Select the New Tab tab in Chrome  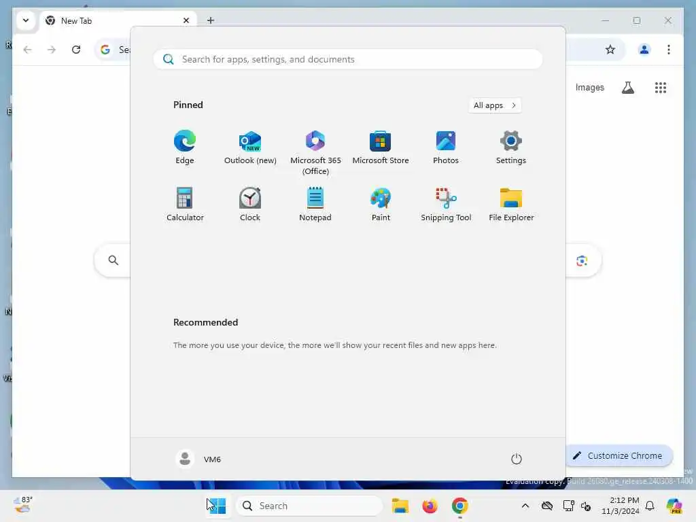point(118,20)
